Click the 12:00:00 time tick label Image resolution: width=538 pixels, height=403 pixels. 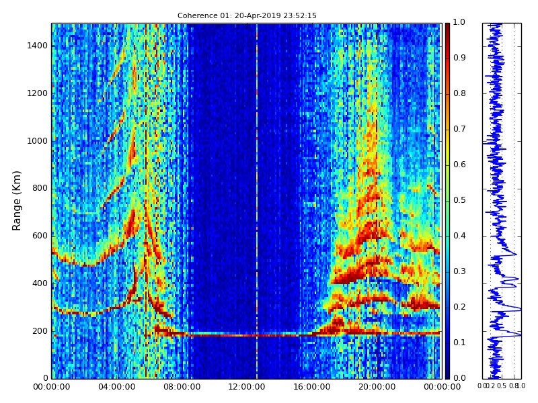pyautogui.click(x=247, y=388)
